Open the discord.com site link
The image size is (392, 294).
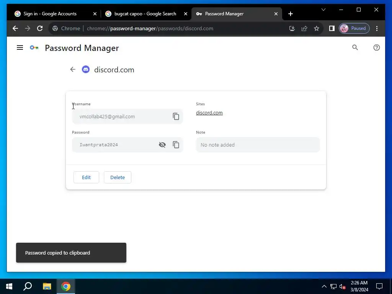click(x=209, y=113)
